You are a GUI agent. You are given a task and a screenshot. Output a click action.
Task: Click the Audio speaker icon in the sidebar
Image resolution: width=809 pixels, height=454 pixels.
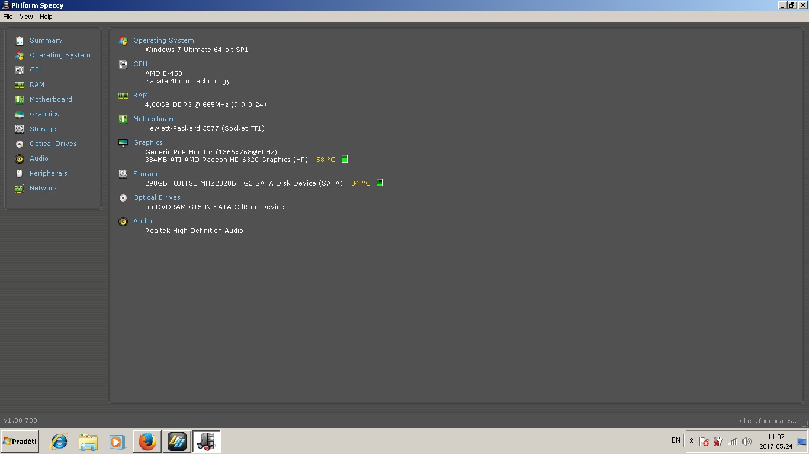click(20, 158)
